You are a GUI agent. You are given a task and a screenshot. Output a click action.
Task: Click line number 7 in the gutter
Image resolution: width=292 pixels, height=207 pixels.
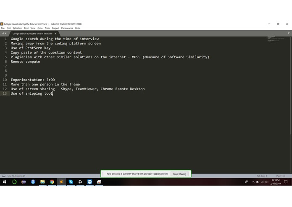pos(6,66)
